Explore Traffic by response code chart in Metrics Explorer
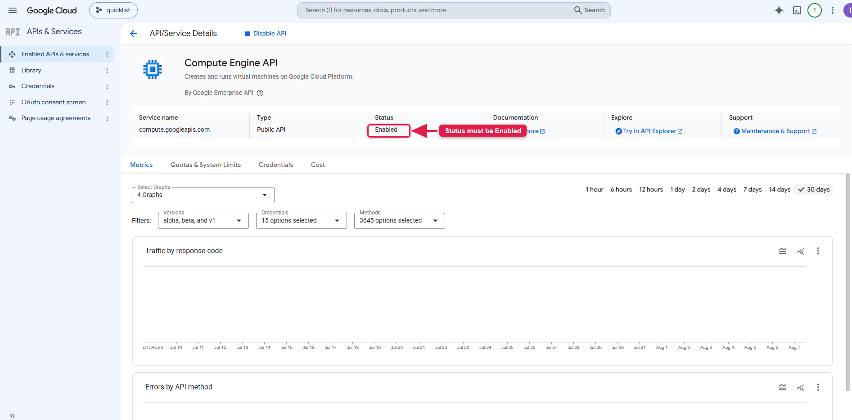 pyautogui.click(x=800, y=251)
